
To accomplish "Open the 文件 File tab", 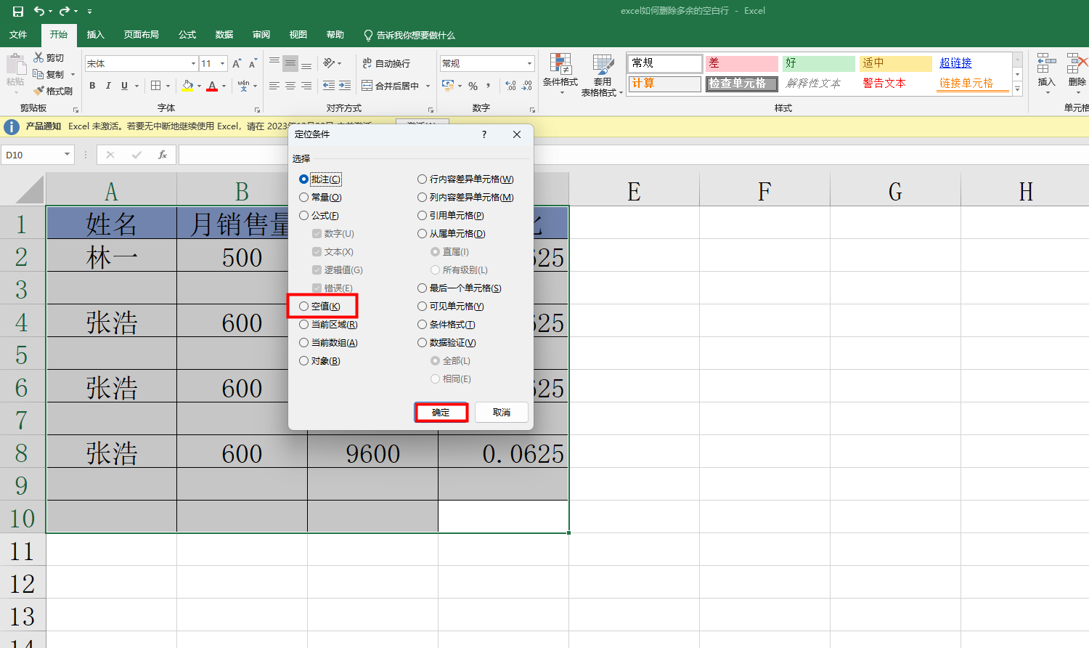I will (18, 35).
